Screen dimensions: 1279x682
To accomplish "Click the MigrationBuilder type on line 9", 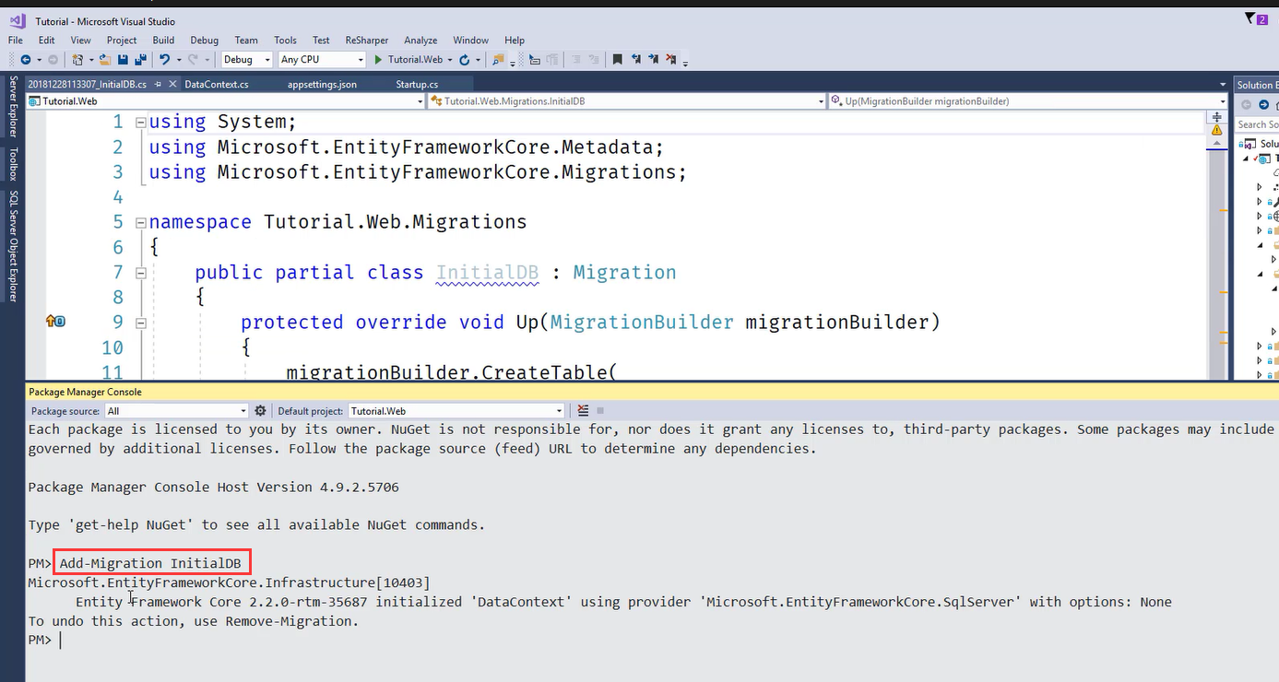I will click(x=642, y=323).
